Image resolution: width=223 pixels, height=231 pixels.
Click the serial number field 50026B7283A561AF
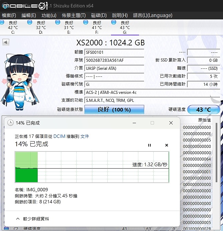(x=114, y=60)
